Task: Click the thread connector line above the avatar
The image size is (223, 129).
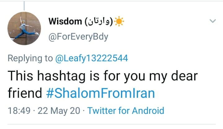Action: pos(24,5)
